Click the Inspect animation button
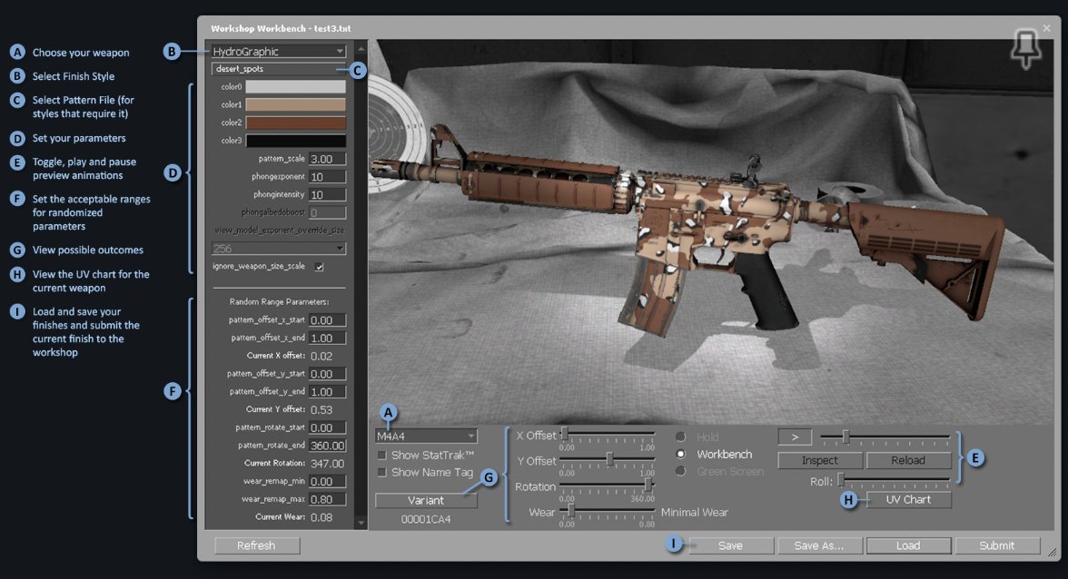Image resolution: width=1068 pixels, height=579 pixels. coord(820,461)
